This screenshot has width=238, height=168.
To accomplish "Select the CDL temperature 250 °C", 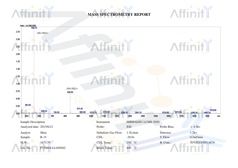I will 132,143.
